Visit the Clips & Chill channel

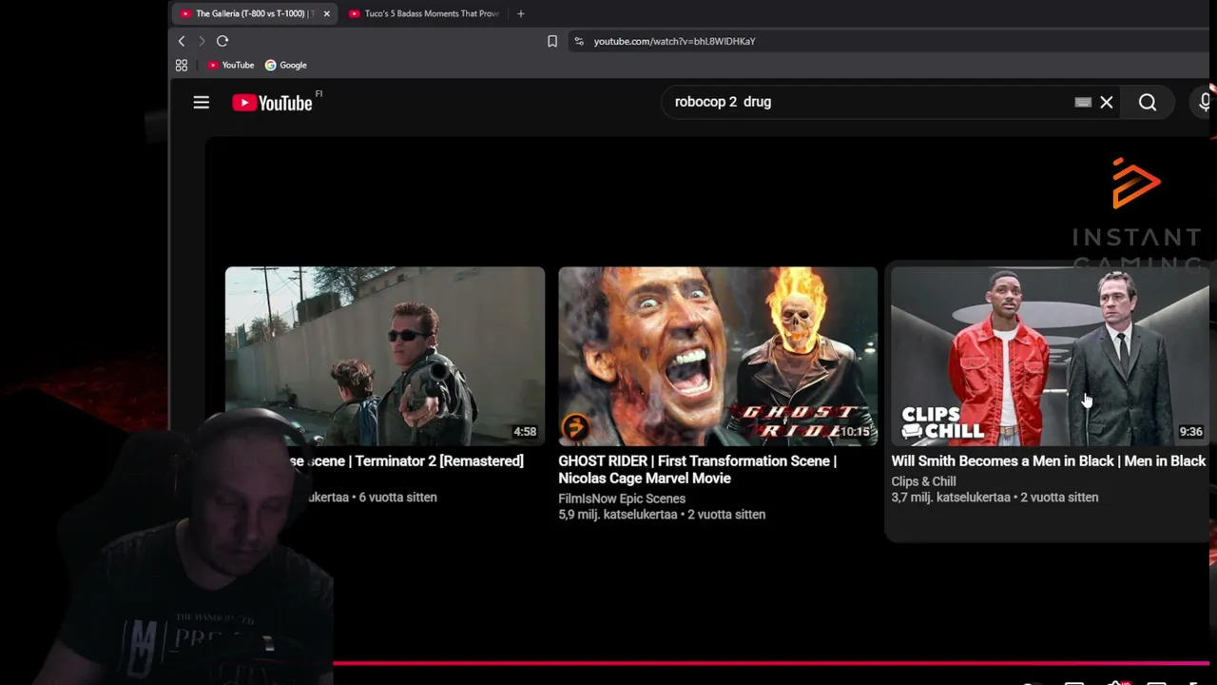coord(923,481)
